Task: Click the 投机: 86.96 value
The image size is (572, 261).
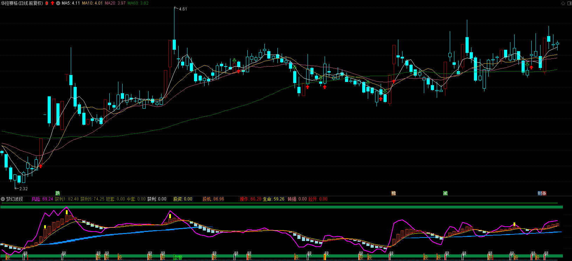Action: 213,199
